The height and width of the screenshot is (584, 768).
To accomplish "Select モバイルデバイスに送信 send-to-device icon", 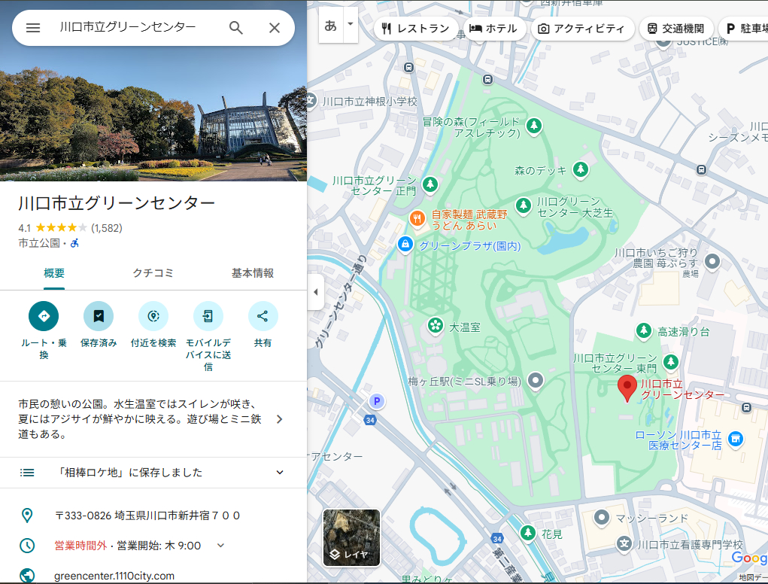I will click(x=208, y=316).
